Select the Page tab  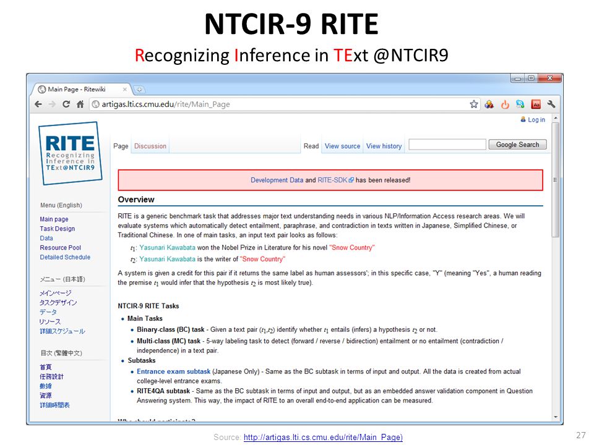121,146
